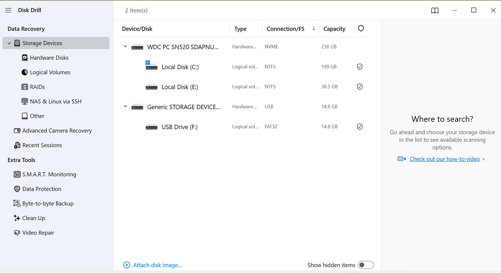Click the RAIDs icon
The width and height of the screenshot is (501, 273).
tap(25, 87)
